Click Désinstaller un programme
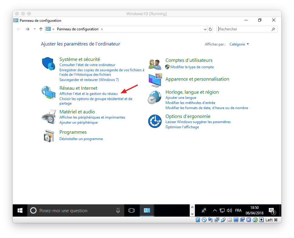This screenshot has width=294, height=238. click(x=81, y=139)
